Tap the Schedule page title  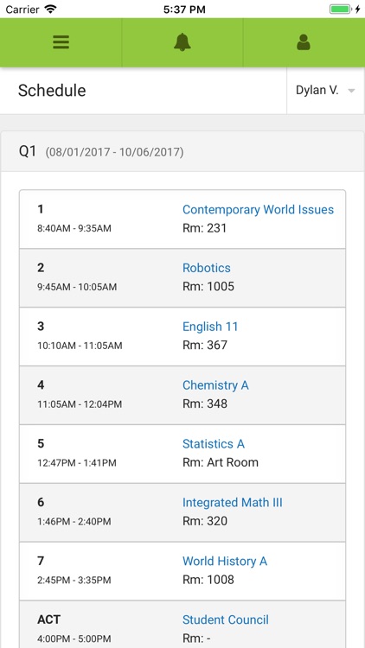[52, 91]
